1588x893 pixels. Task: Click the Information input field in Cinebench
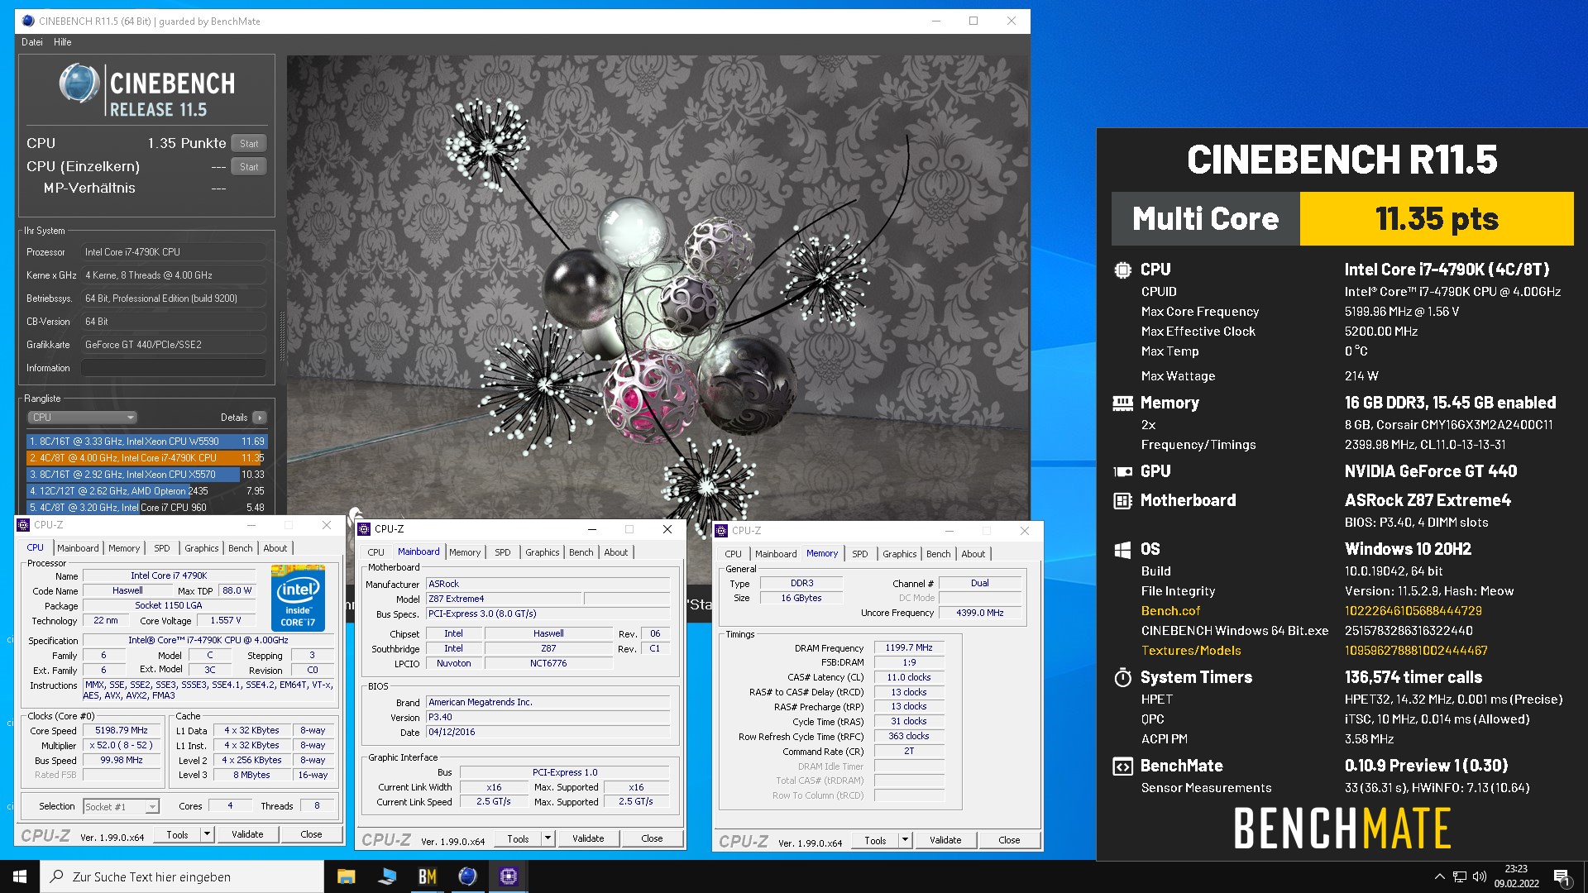[x=174, y=368]
